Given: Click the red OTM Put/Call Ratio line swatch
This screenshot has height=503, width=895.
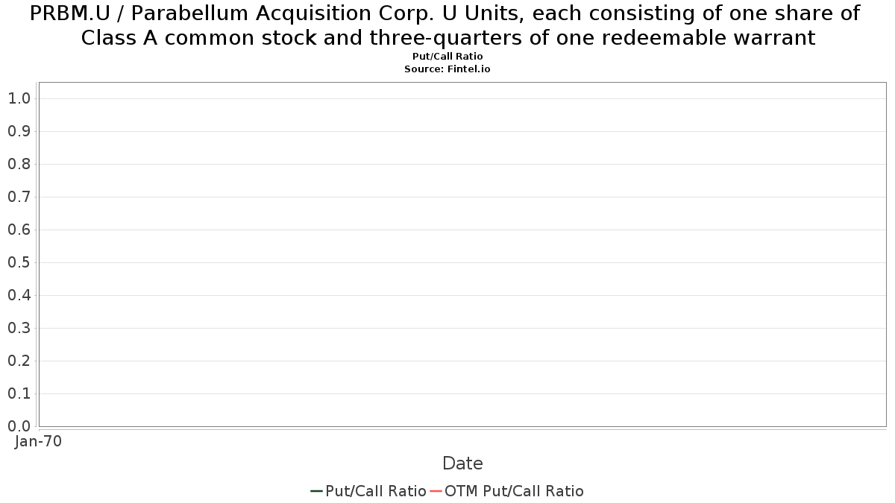Looking at the screenshot, I should (x=436, y=491).
